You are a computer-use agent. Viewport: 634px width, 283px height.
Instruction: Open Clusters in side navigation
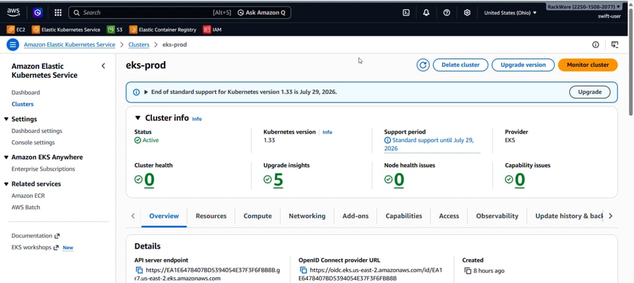(22, 104)
